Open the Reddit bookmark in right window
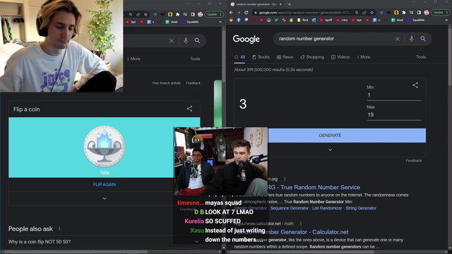 click(x=231, y=20)
